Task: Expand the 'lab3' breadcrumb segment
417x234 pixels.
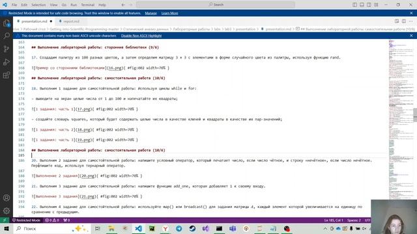Action: (x=228, y=29)
